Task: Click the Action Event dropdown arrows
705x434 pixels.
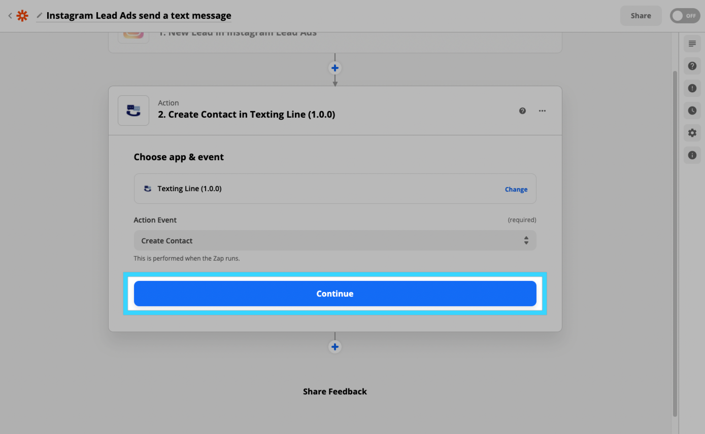Action: [x=526, y=240]
